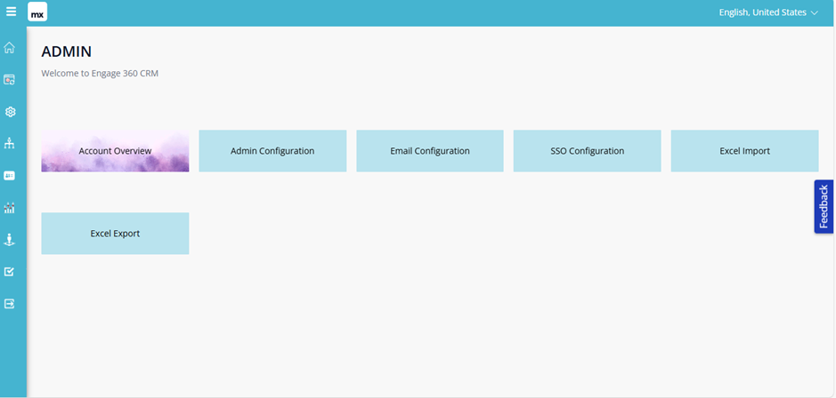Open the calendar search sidebar icon
This screenshot has height=398, width=836.
coord(10,80)
